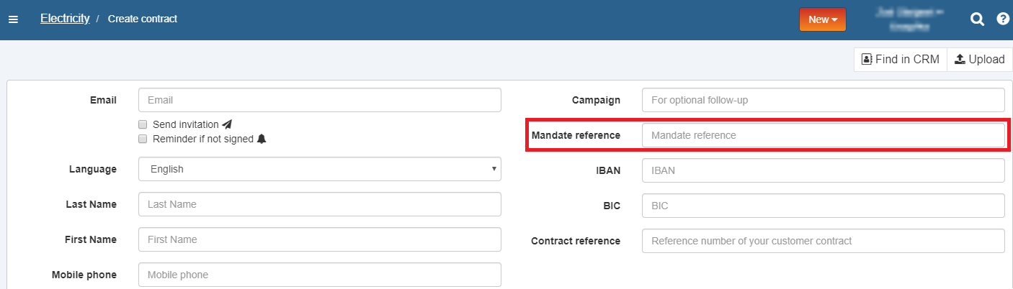Click the First Name text box

(x=319, y=239)
